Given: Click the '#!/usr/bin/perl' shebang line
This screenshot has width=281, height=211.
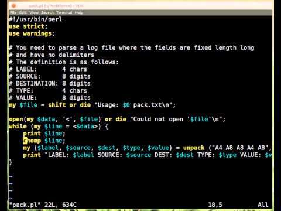Looking at the screenshot, I should click(x=36, y=19).
